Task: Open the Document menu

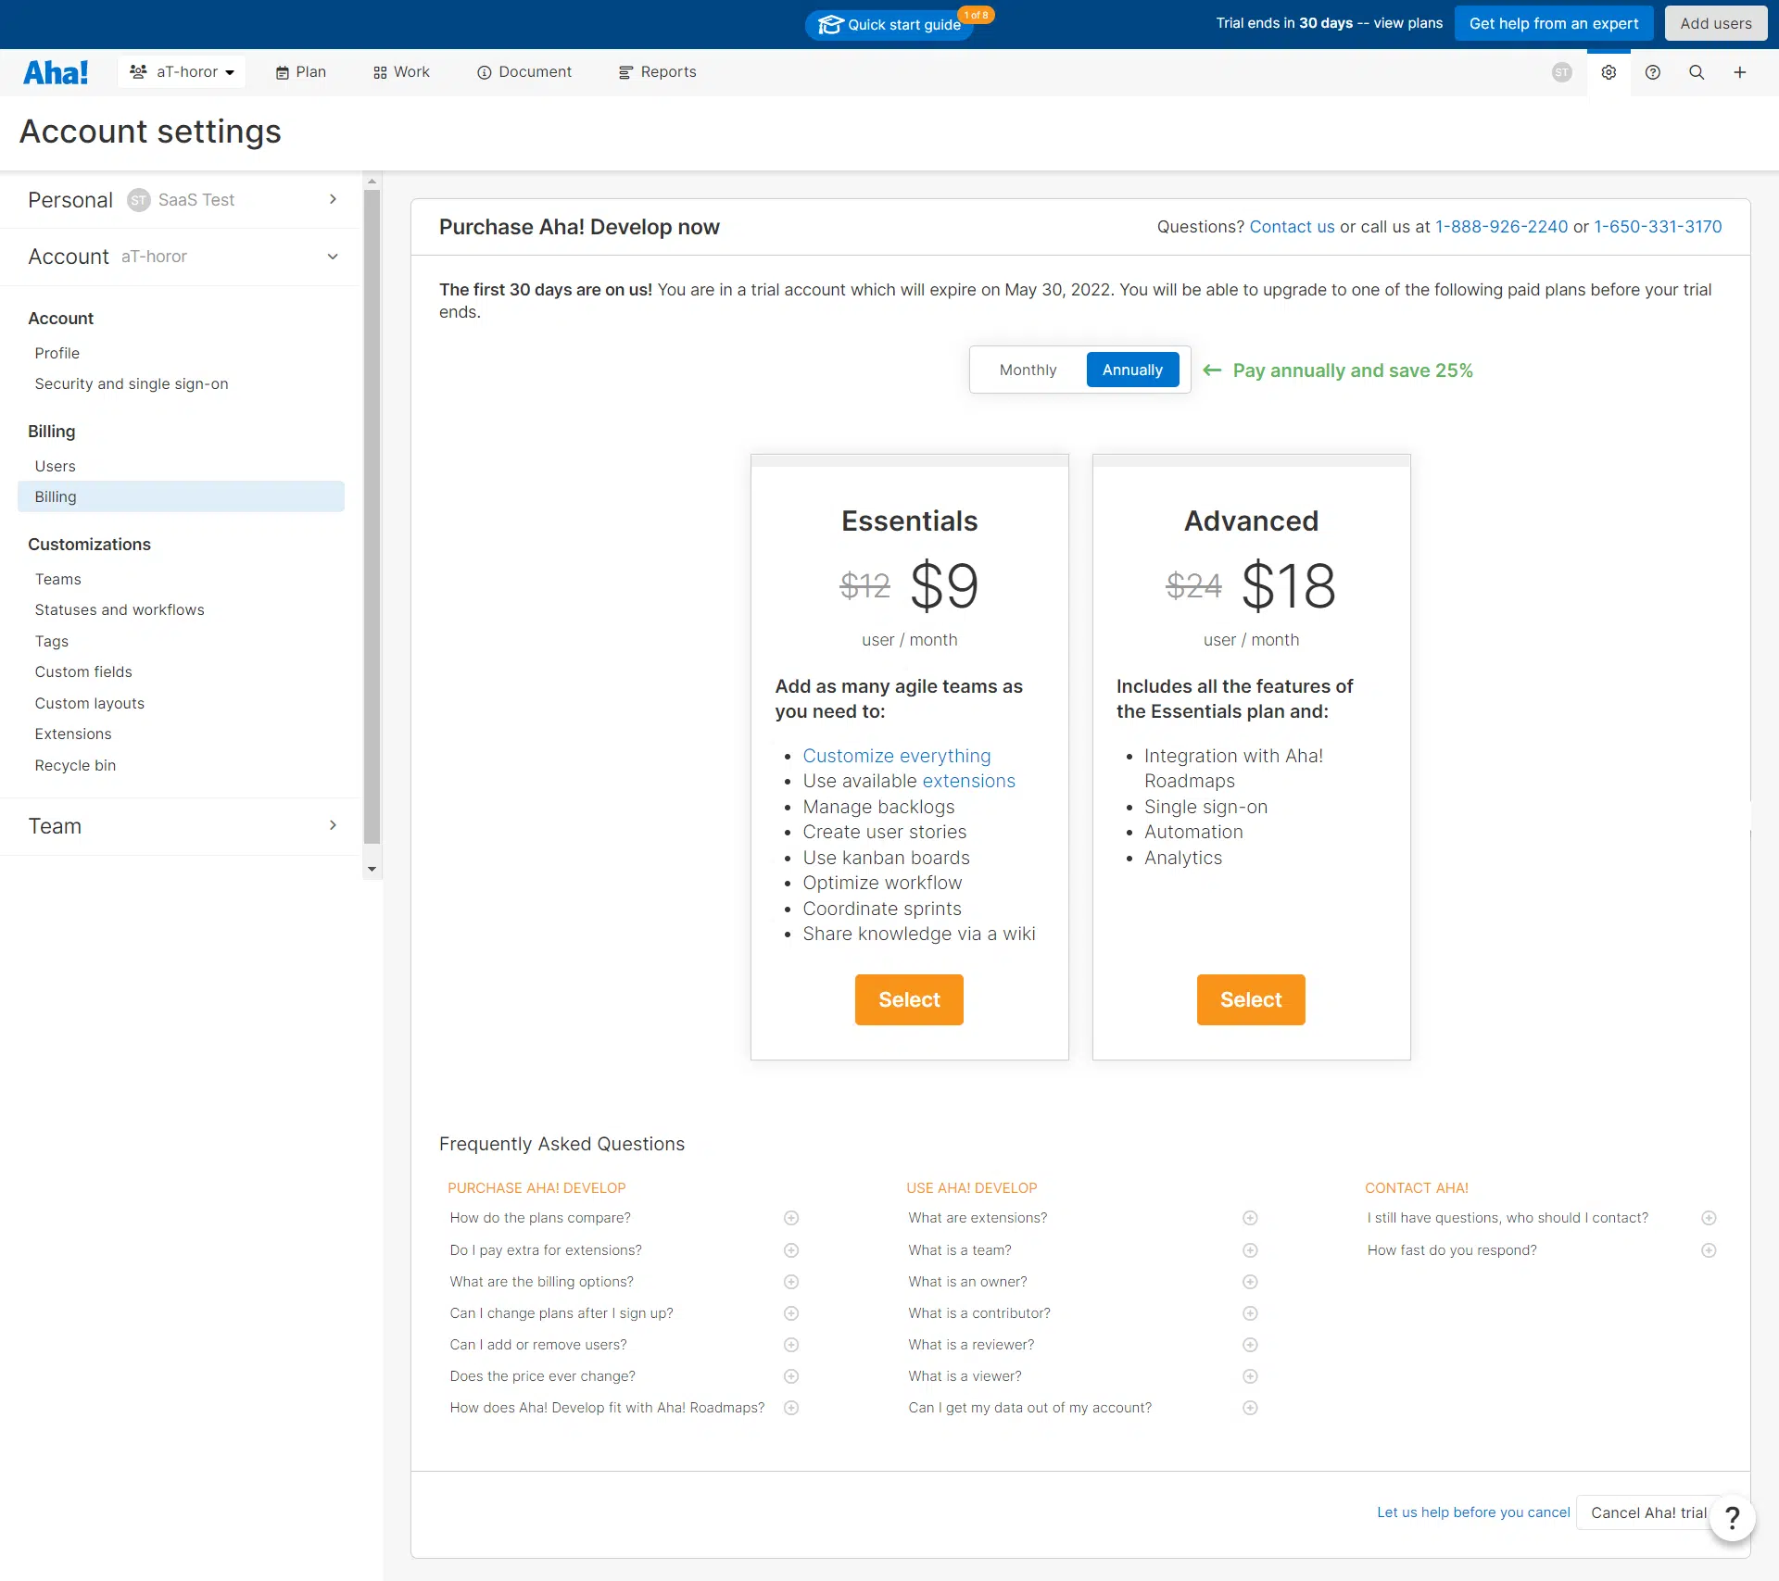Action: [524, 72]
